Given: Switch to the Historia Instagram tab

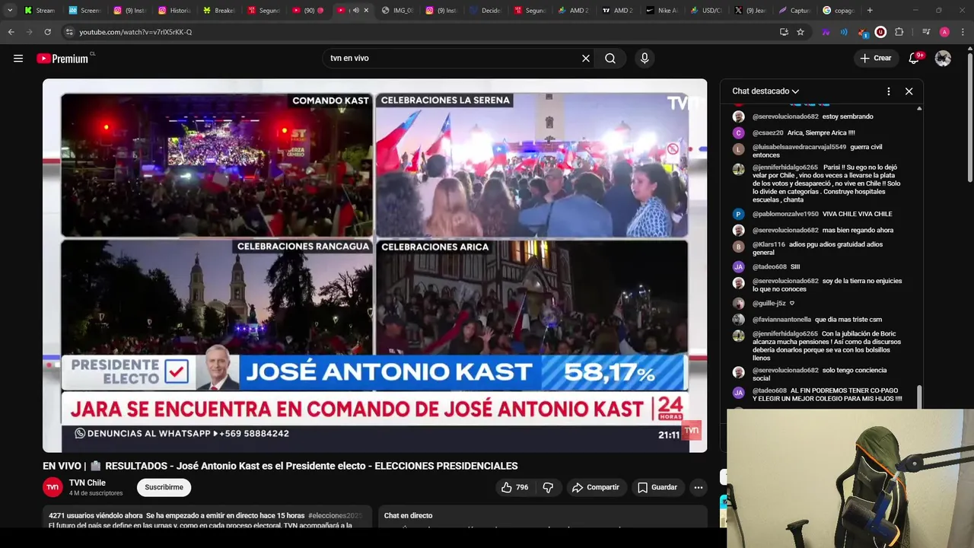Looking at the screenshot, I should pyautogui.click(x=174, y=11).
